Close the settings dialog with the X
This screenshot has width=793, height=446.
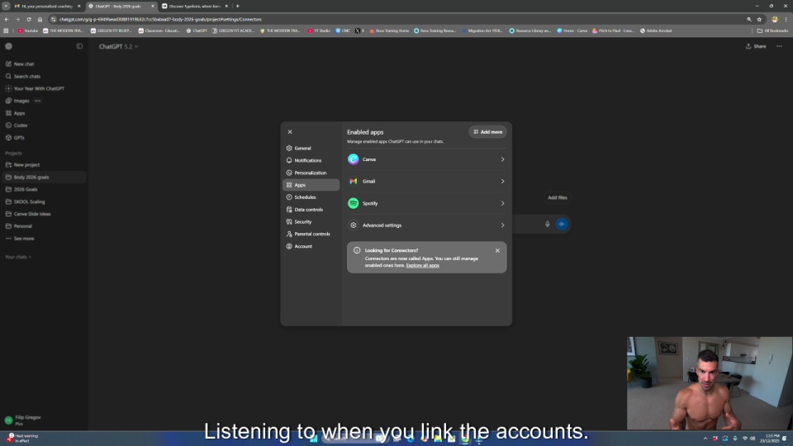point(290,132)
